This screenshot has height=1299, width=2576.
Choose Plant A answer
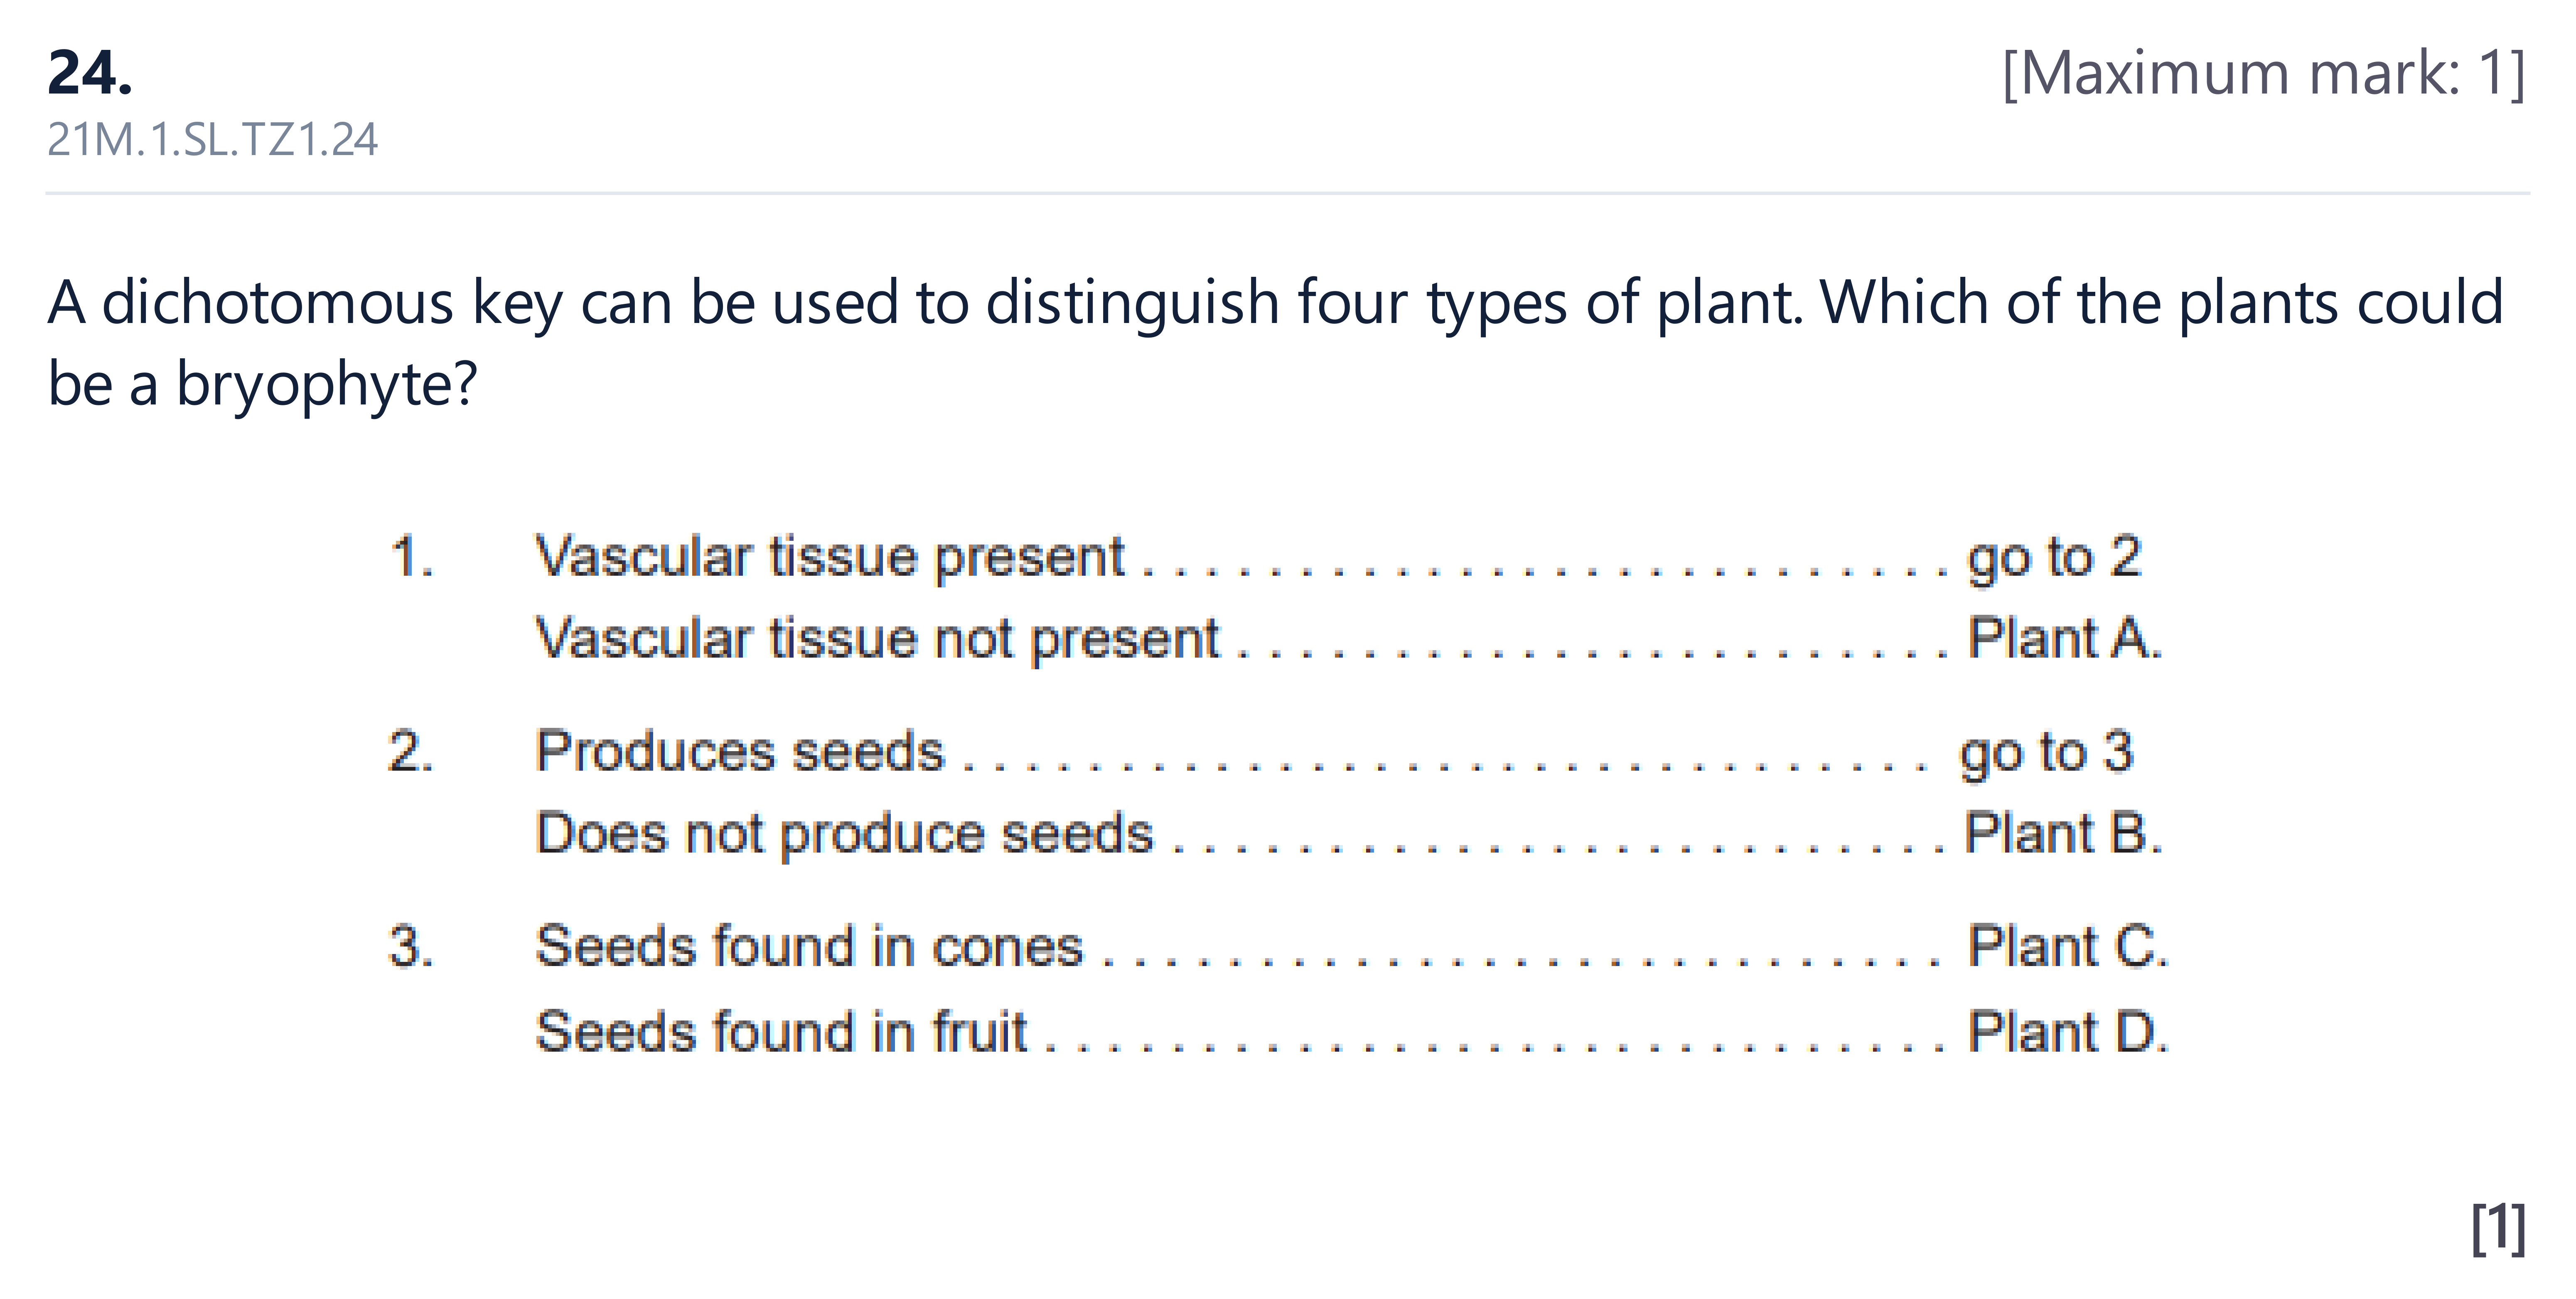2064,638
